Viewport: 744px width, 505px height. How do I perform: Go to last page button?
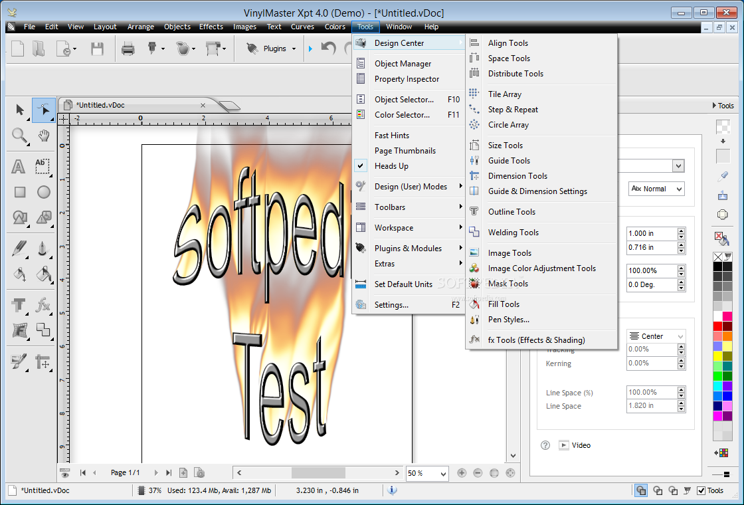(169, 472)
